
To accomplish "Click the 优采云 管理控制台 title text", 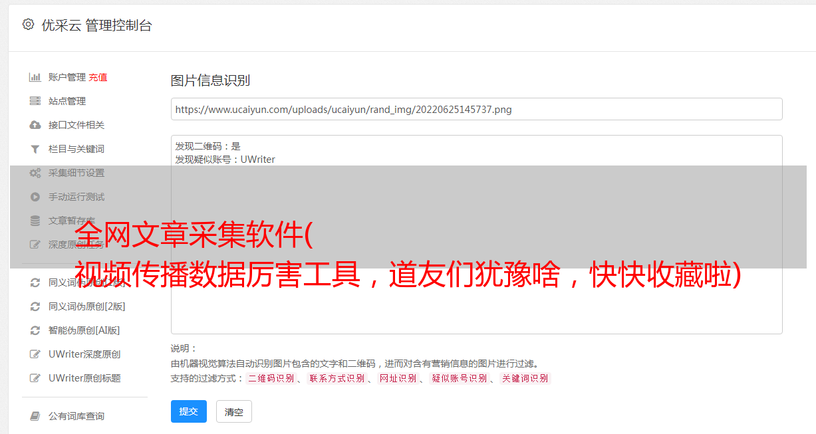I will tap(96, 25).
